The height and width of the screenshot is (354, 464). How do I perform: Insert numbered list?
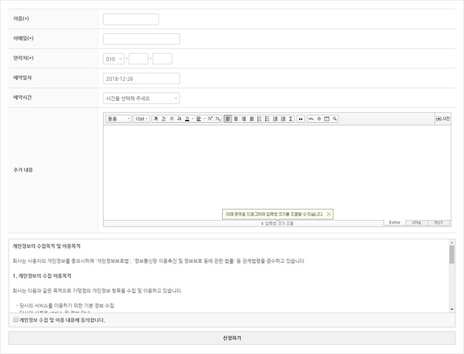(260, 119)
